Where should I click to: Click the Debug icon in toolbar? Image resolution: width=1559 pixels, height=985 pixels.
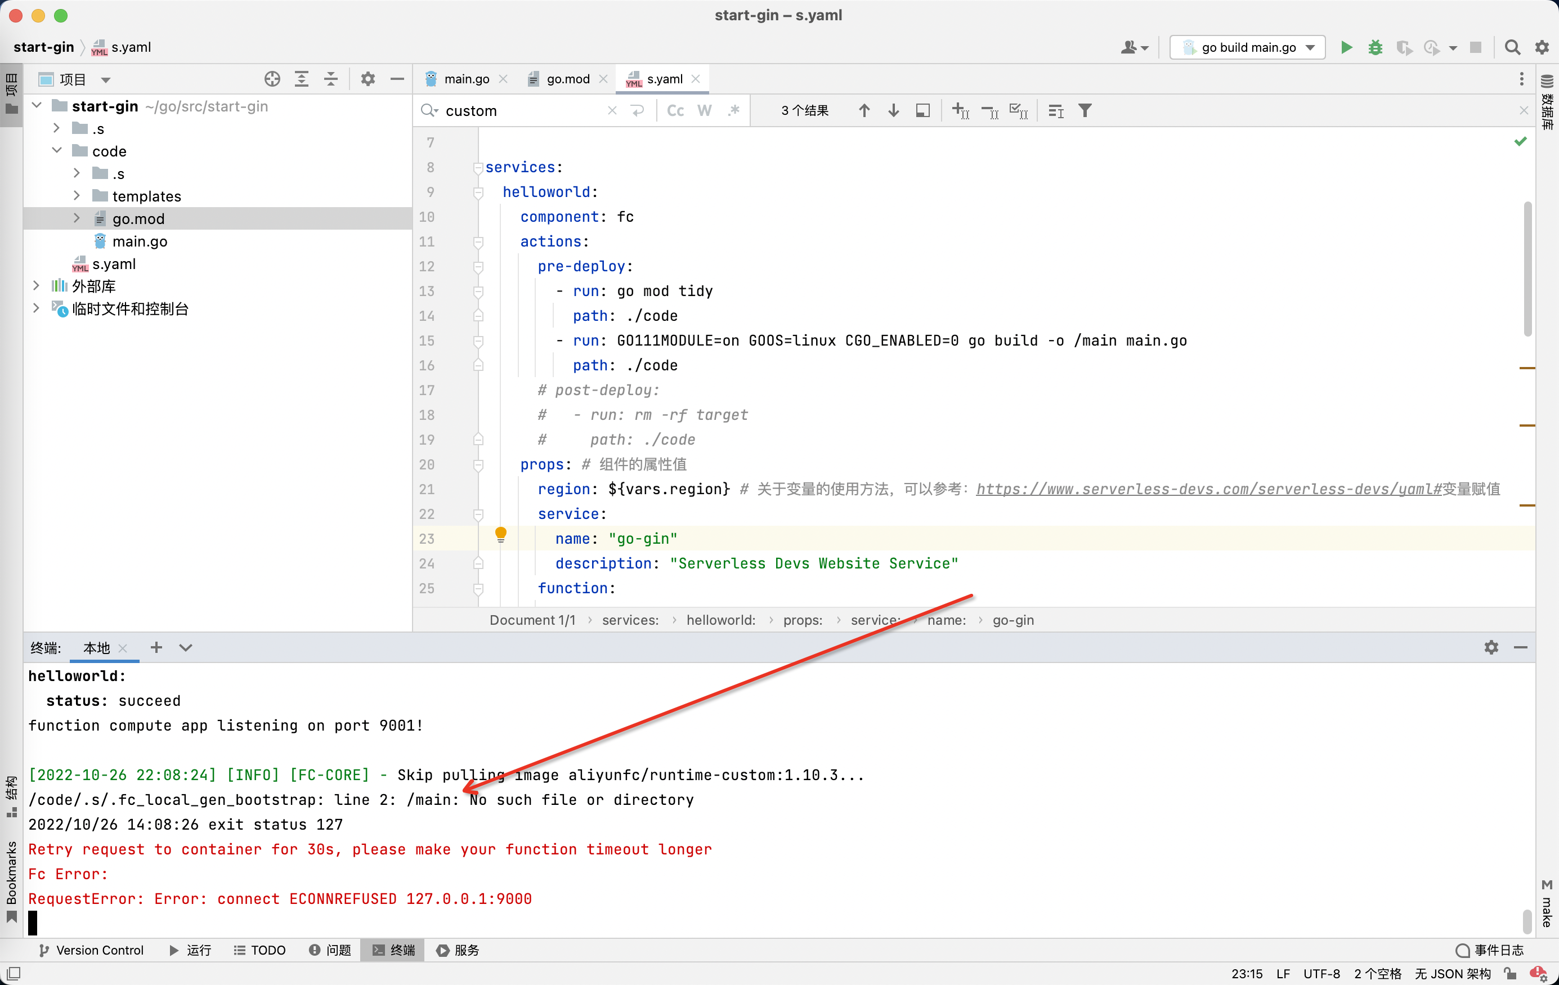coord(1375,47)
